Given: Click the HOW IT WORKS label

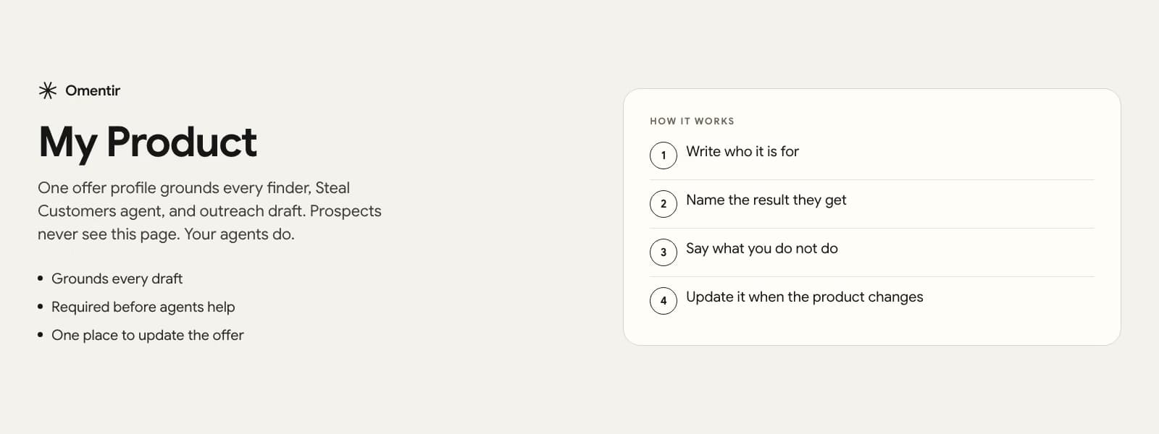Looking at the screenshot, I should coord(692,121).
